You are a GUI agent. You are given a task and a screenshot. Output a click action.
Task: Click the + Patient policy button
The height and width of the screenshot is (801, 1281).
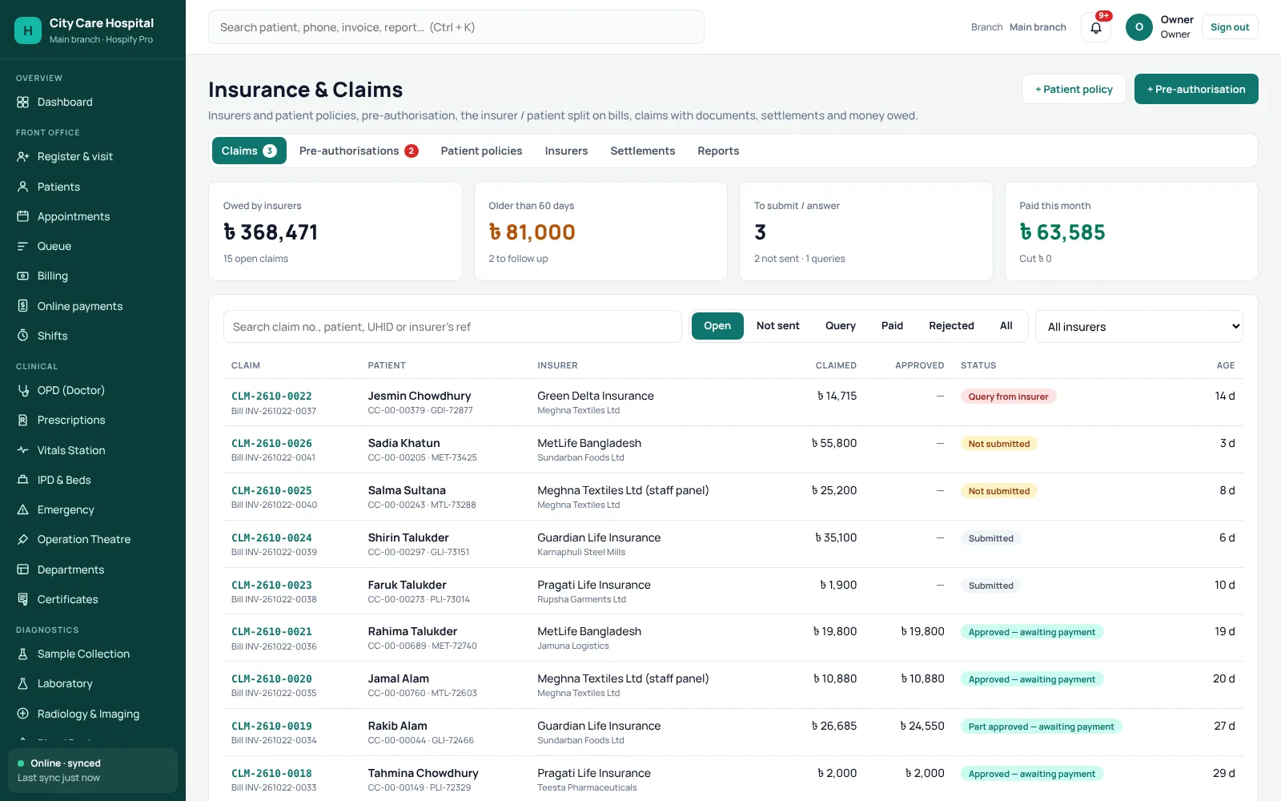tap(1074, 89)
